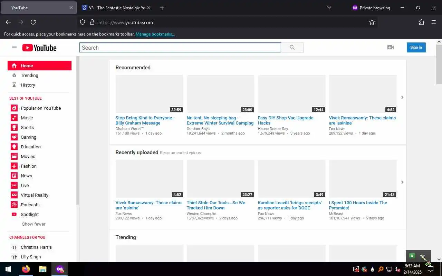This screenshot has height=276, width=442.
Task: Open a new browser tab
Action: [x=162, y=8]
